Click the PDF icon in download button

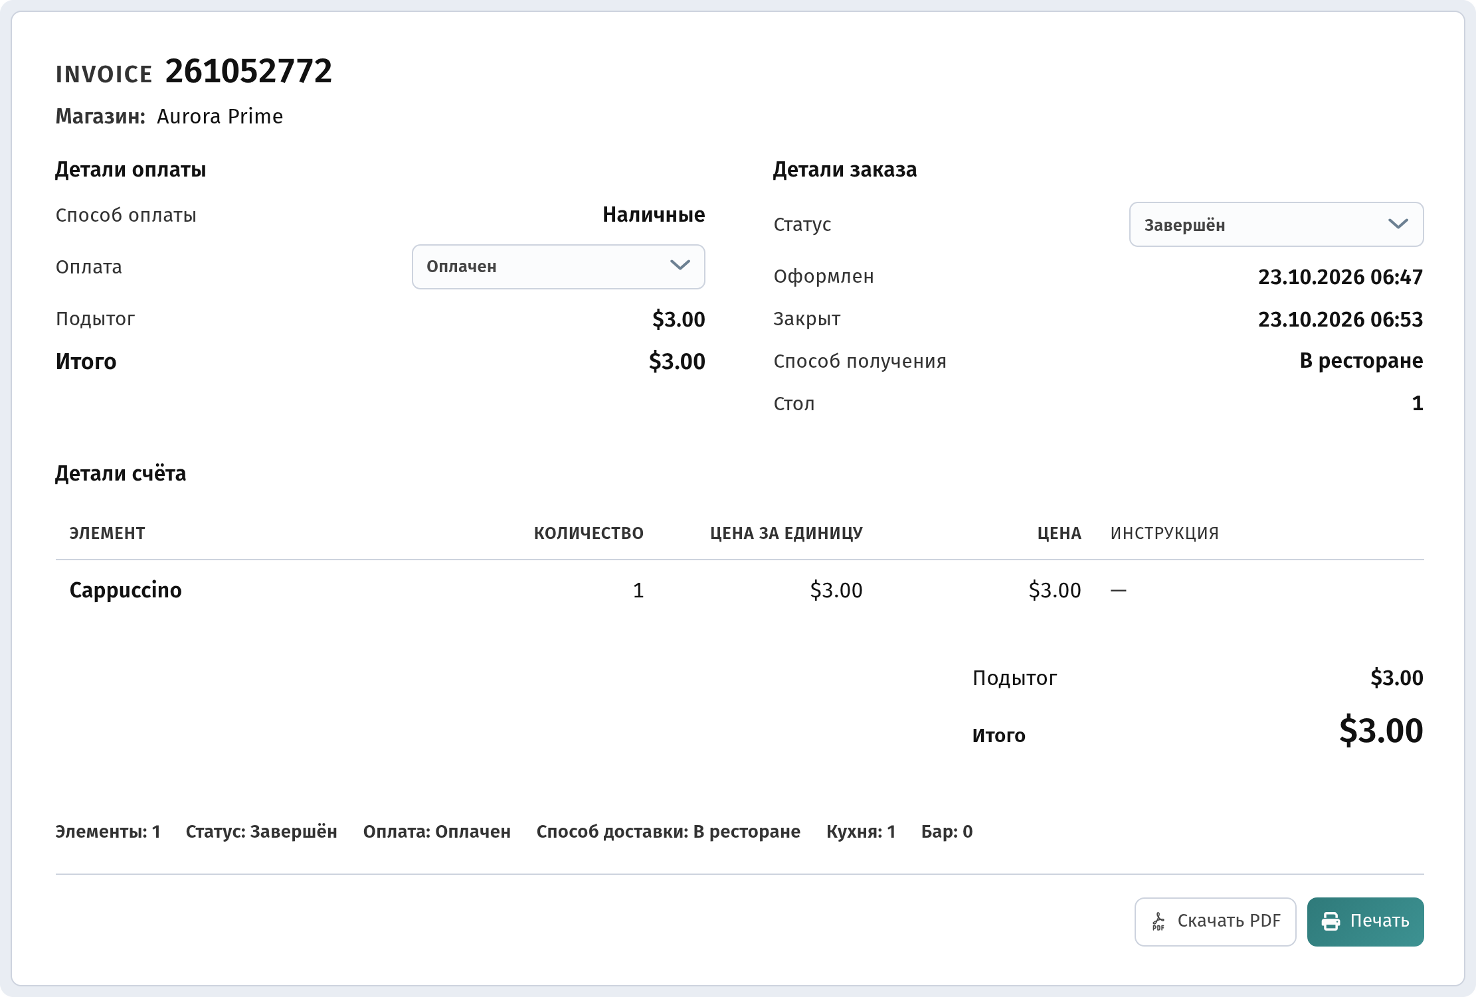(1158, 921)
